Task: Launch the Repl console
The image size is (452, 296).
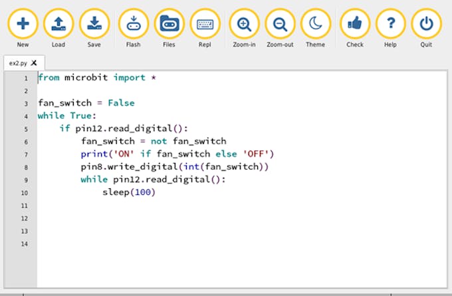Action: pyautogui.click(x=205, y=25)
